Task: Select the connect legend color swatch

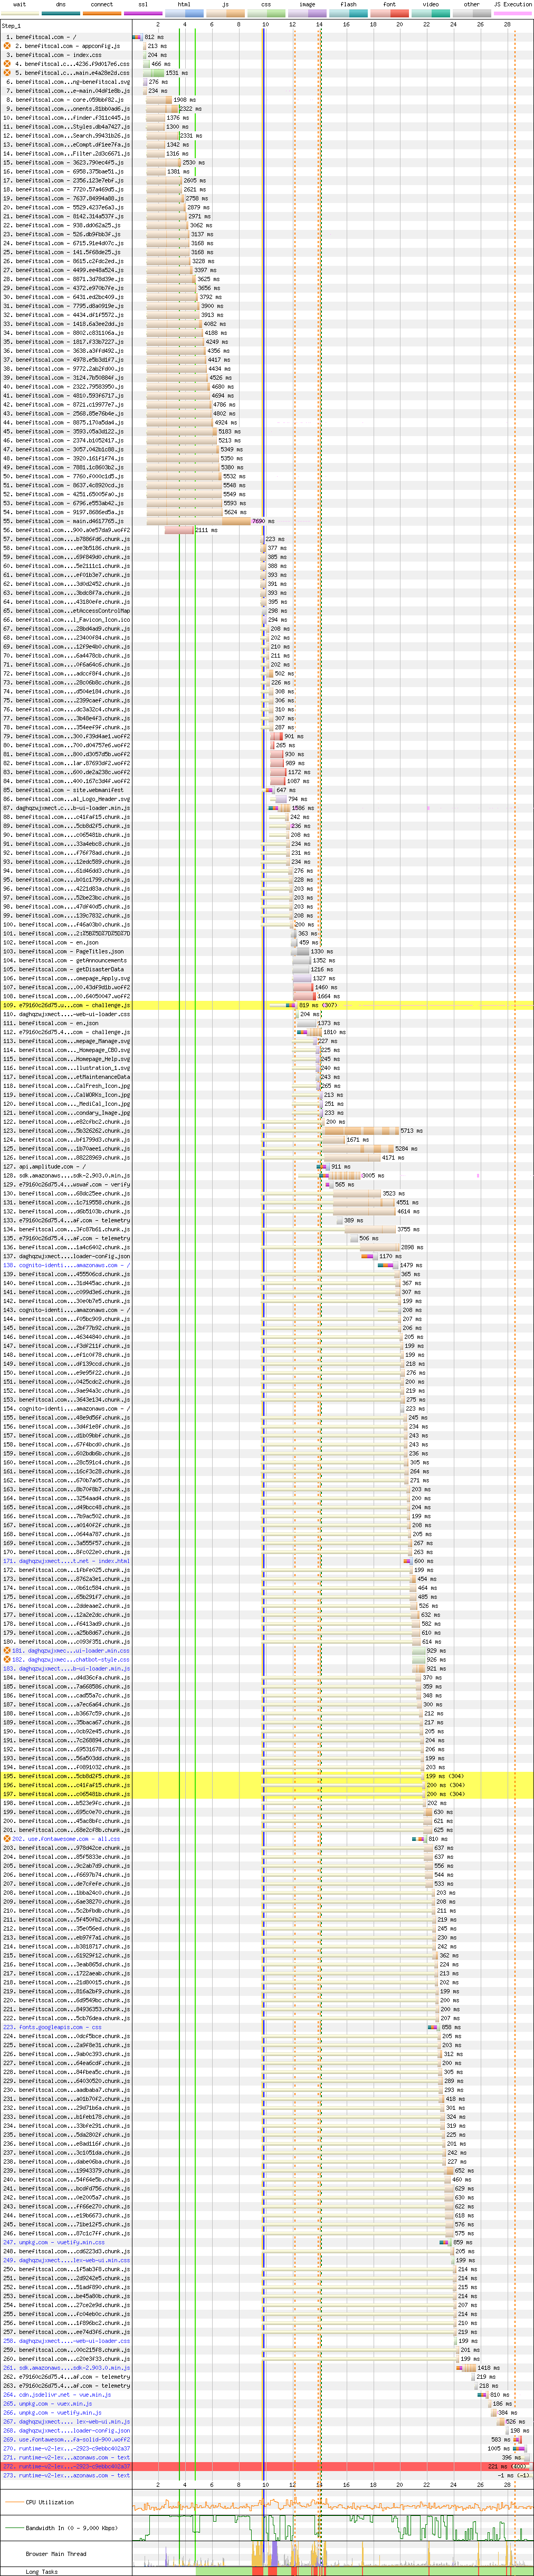Action: tap(102, 13)
